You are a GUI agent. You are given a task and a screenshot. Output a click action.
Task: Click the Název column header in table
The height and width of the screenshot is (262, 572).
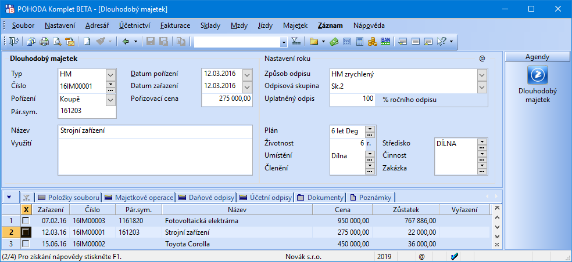click(237, 210)
